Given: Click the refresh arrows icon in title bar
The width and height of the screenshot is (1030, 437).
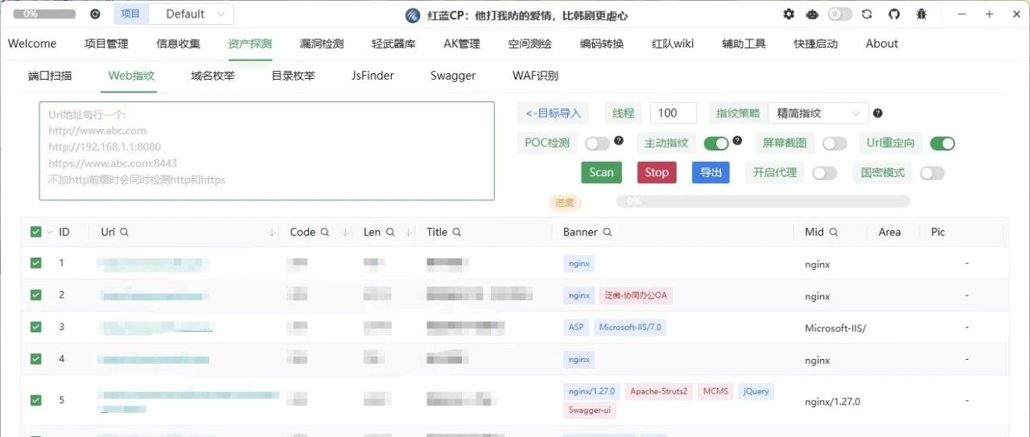Looking at the screenshot, I should click(867, 14).
